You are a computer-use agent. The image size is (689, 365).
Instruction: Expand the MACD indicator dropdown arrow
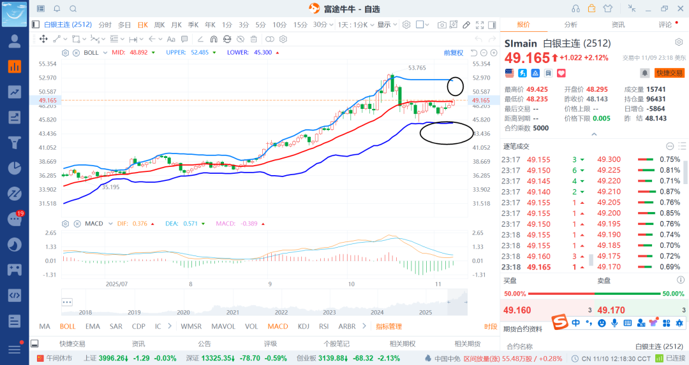pyautogui.click(x=110, y=224)
